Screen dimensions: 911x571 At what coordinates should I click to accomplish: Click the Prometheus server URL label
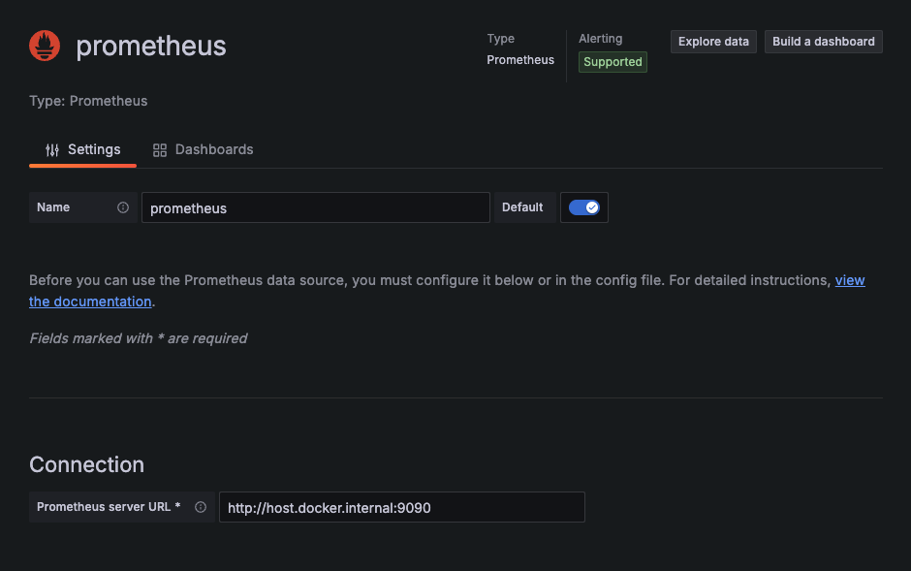click(x=109, y=507)
